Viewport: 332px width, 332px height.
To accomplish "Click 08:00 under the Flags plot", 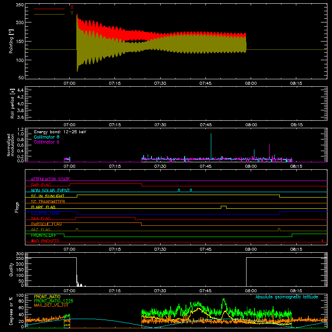I will [x=251, y=249].
